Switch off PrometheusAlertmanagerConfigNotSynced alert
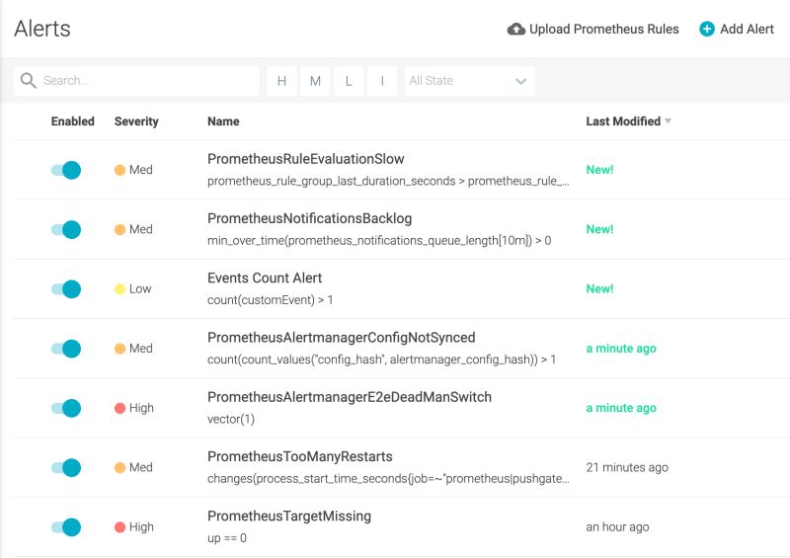Screen dimensions: 790x558 coord(66,349)
